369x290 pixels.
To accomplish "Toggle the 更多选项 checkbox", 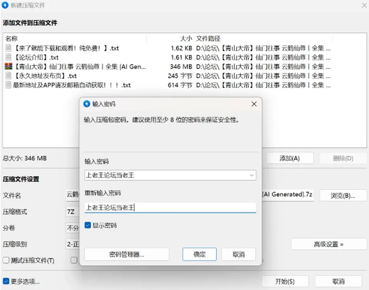I will (x=6, y=281).
